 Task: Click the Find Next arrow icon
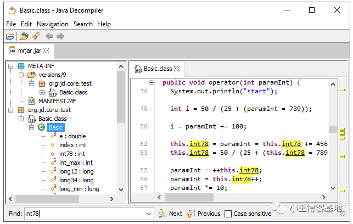[x=161, y=214]
